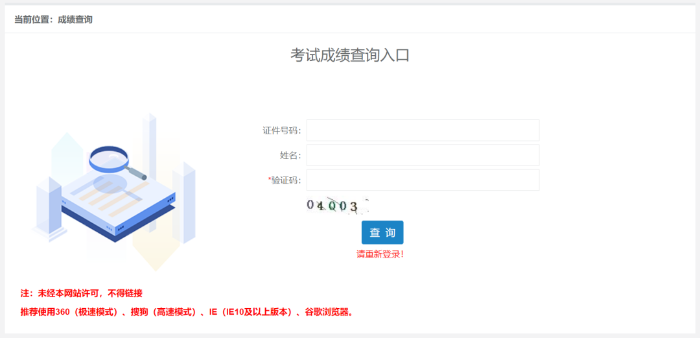
Task: Focus the 姓名 text box
Action: pos(423,155)
